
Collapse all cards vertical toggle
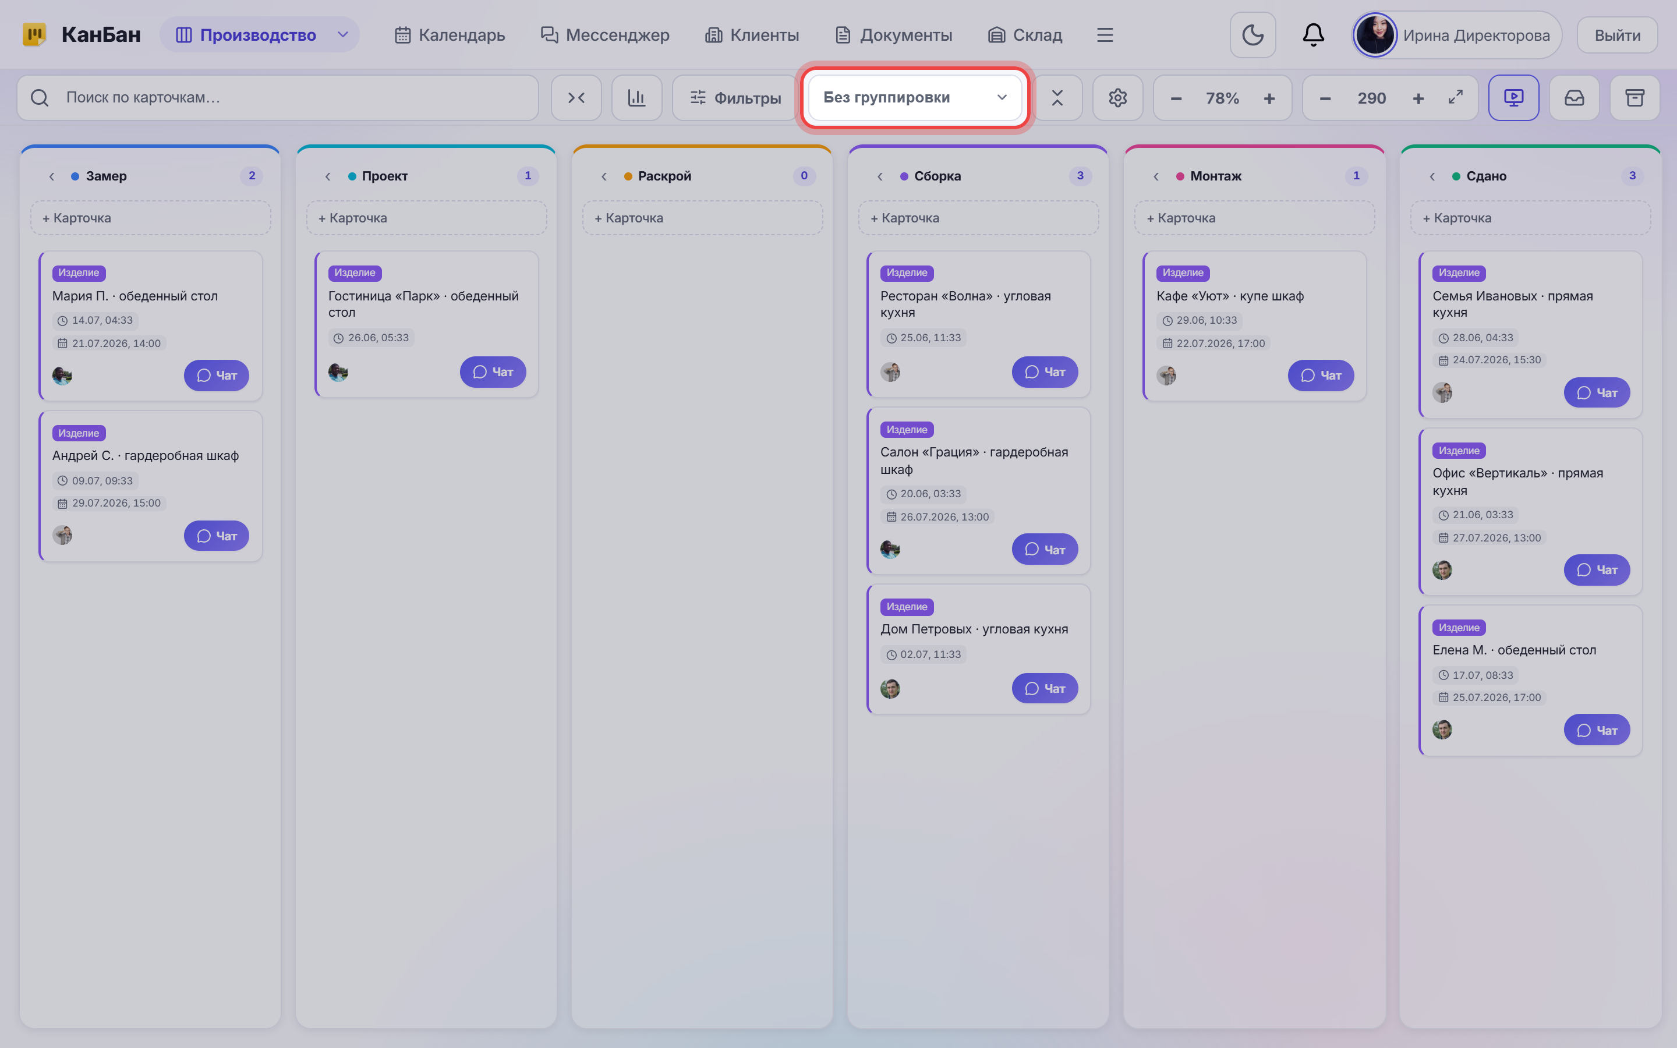pos(1057,98)
